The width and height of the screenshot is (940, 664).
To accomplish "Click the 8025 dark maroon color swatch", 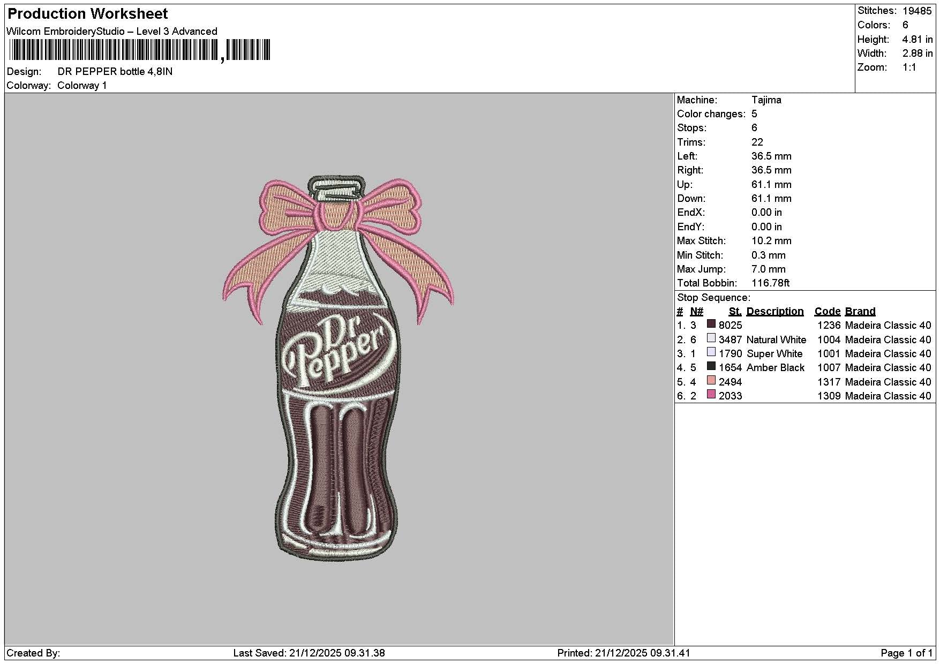I will click(711, 323).
